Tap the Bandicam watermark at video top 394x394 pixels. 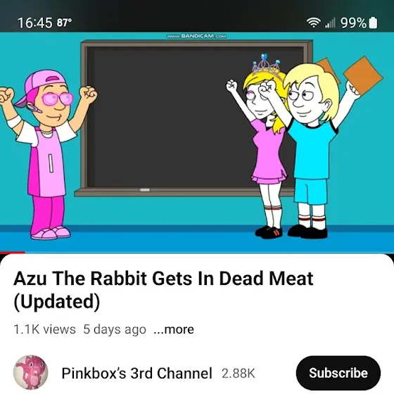click(x=197, y=36)
